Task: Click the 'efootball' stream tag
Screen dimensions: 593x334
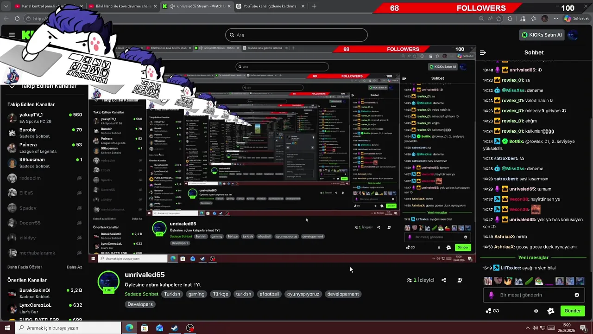Action: pos(269,294)
